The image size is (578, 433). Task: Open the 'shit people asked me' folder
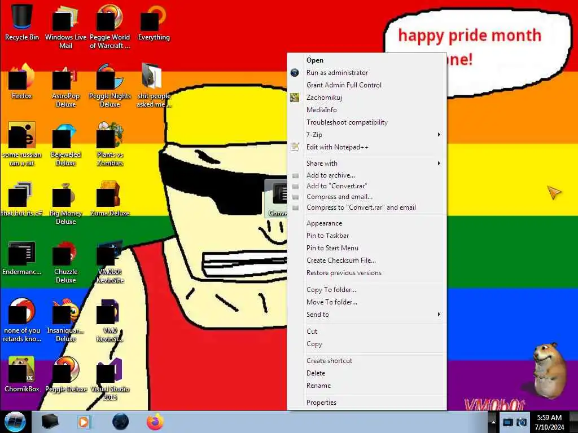pos(154,86)
